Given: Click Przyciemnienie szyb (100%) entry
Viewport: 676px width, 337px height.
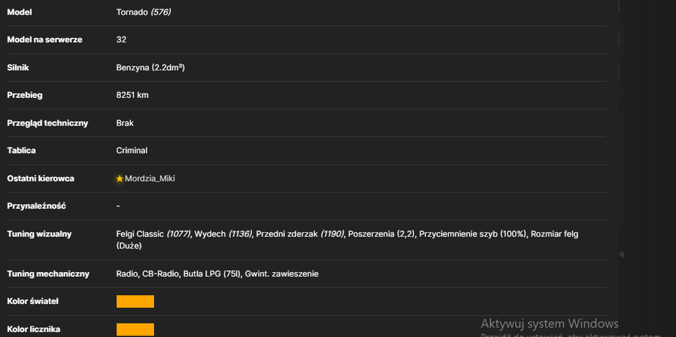Looking at the screenshot, I should point(473,234).
